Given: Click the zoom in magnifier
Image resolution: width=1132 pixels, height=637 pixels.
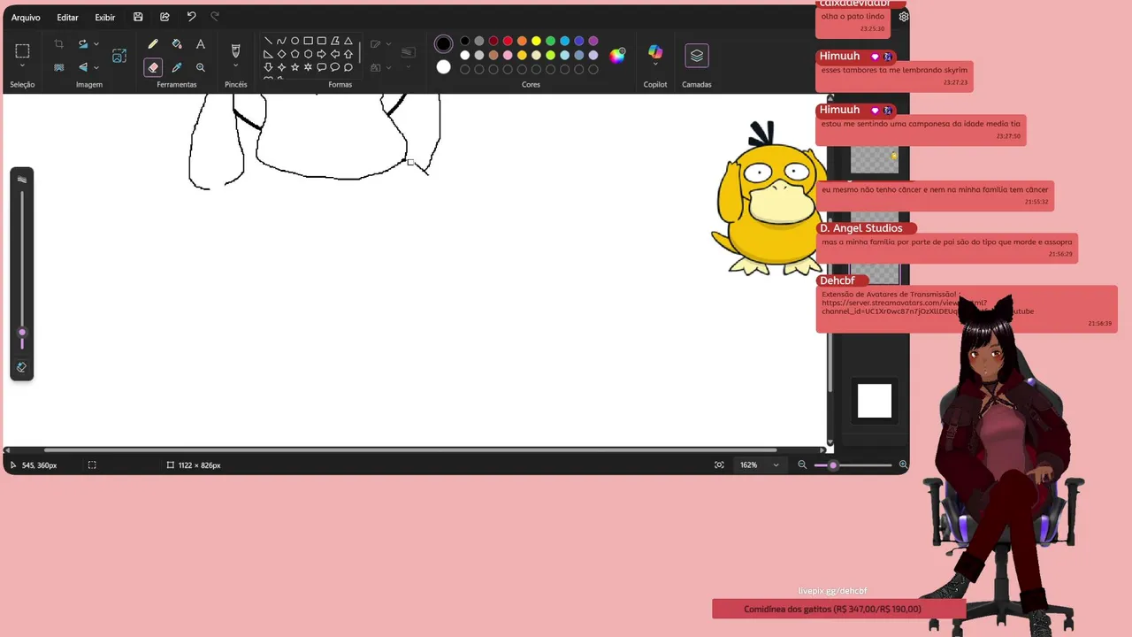Looking at the screenshot, I should coord(903,464).
